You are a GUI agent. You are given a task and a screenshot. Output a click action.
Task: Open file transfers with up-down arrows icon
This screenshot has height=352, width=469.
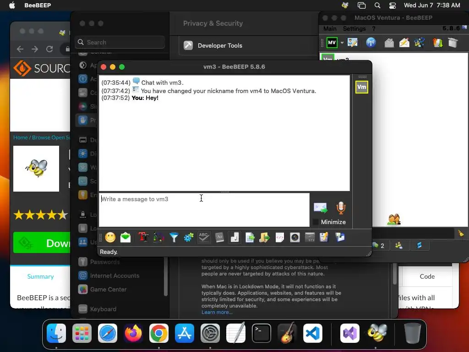pyautogui.click(x=437, y=43)
